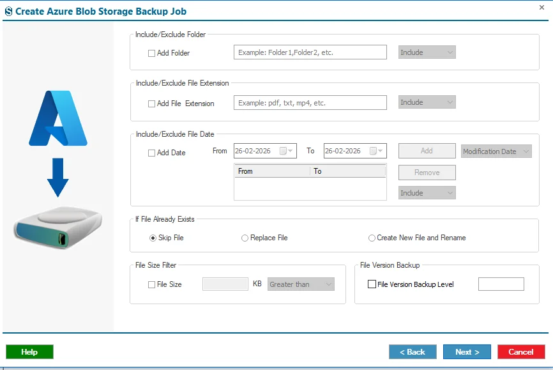Click the folder names input field

pos(310,52)
